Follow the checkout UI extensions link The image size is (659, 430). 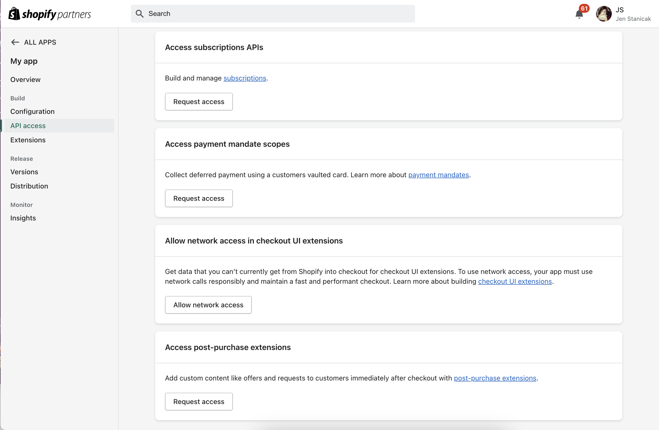pyautogui.click(x=515, y=281)
